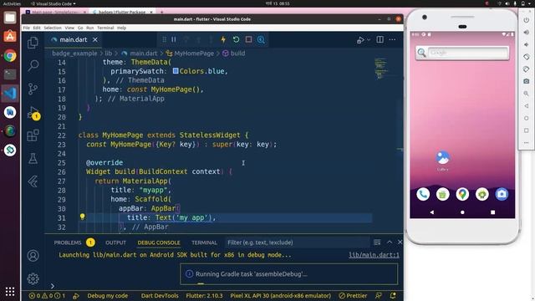The image size is (535, 301).
Task: Switch to the Terminal panel tab
Action: point(204,242)
